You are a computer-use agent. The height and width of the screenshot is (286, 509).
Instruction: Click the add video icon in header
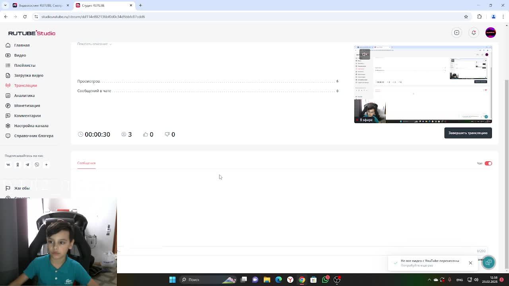pos(457,33)
